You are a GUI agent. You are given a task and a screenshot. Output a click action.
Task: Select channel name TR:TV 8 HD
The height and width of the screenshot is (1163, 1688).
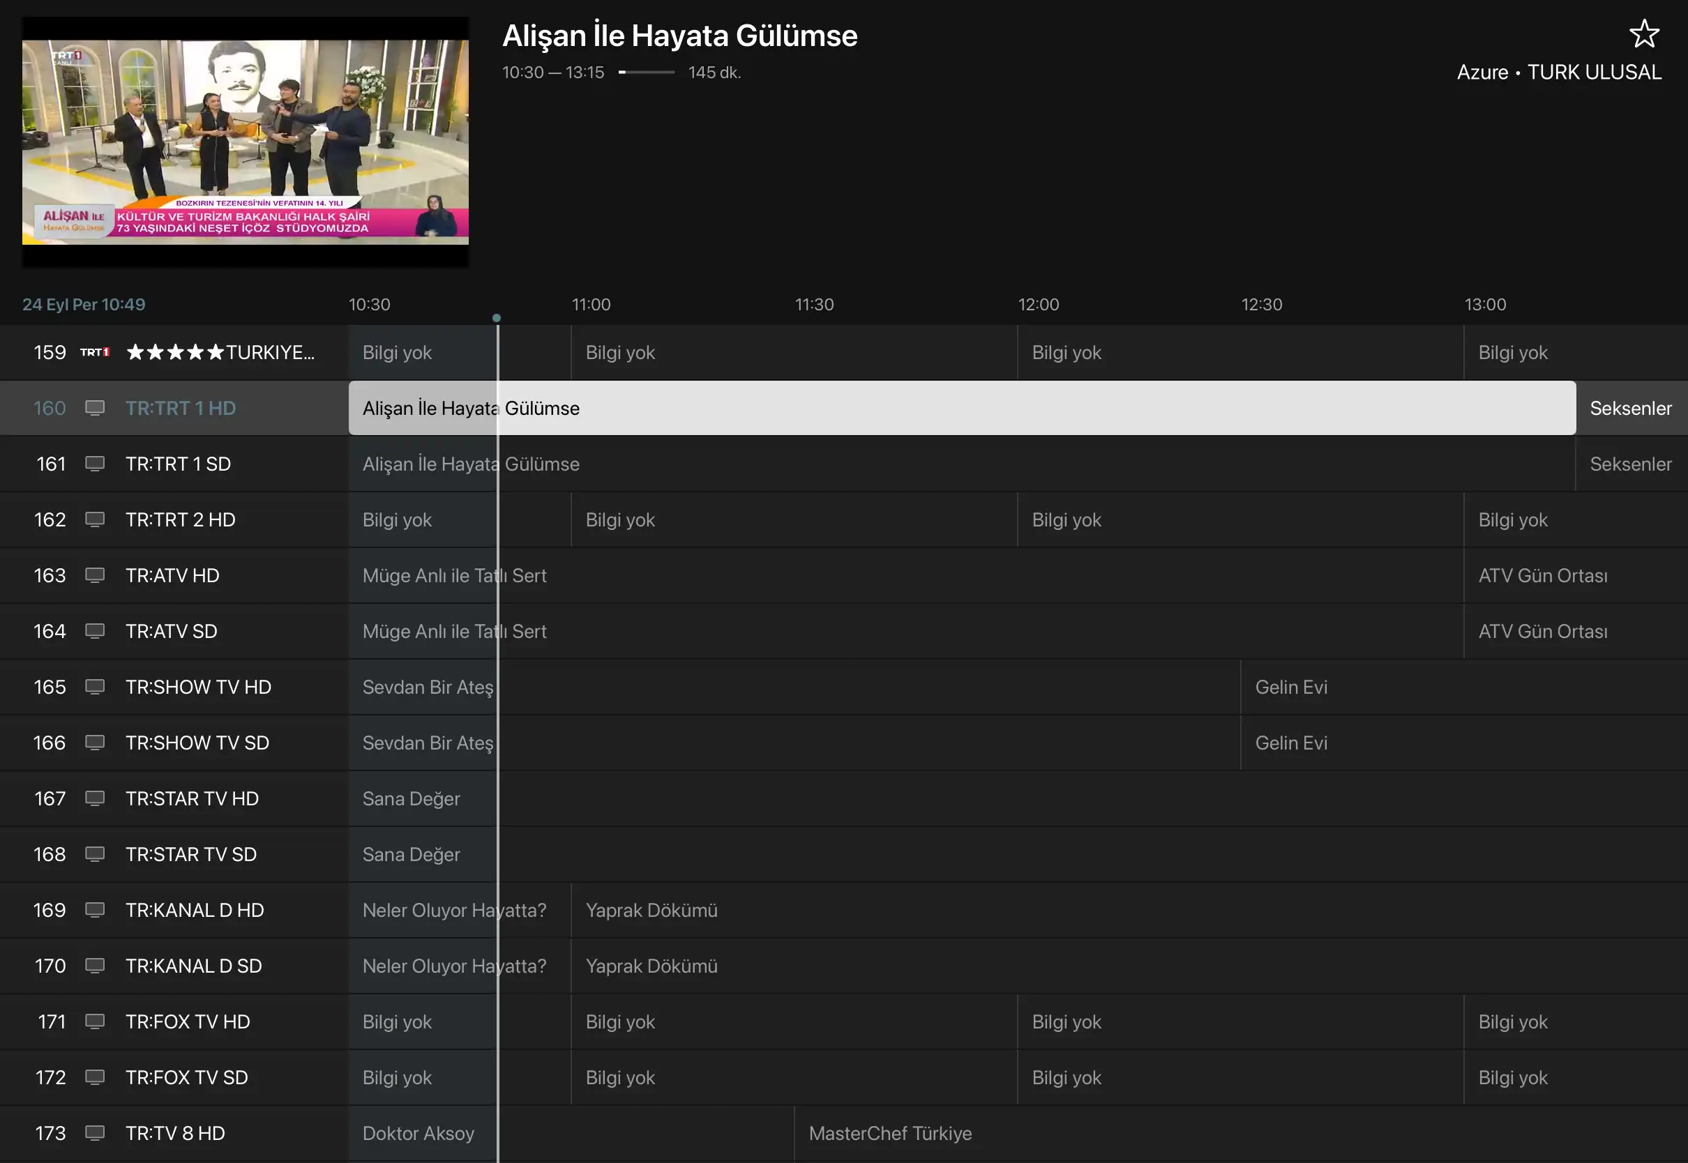click(175, 1133)
